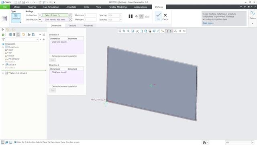The height and width of the screenshot is (145, 257).
Task: Expand Pattern 1 of Extrude 2 node
Action: click(x=3, y=73)
